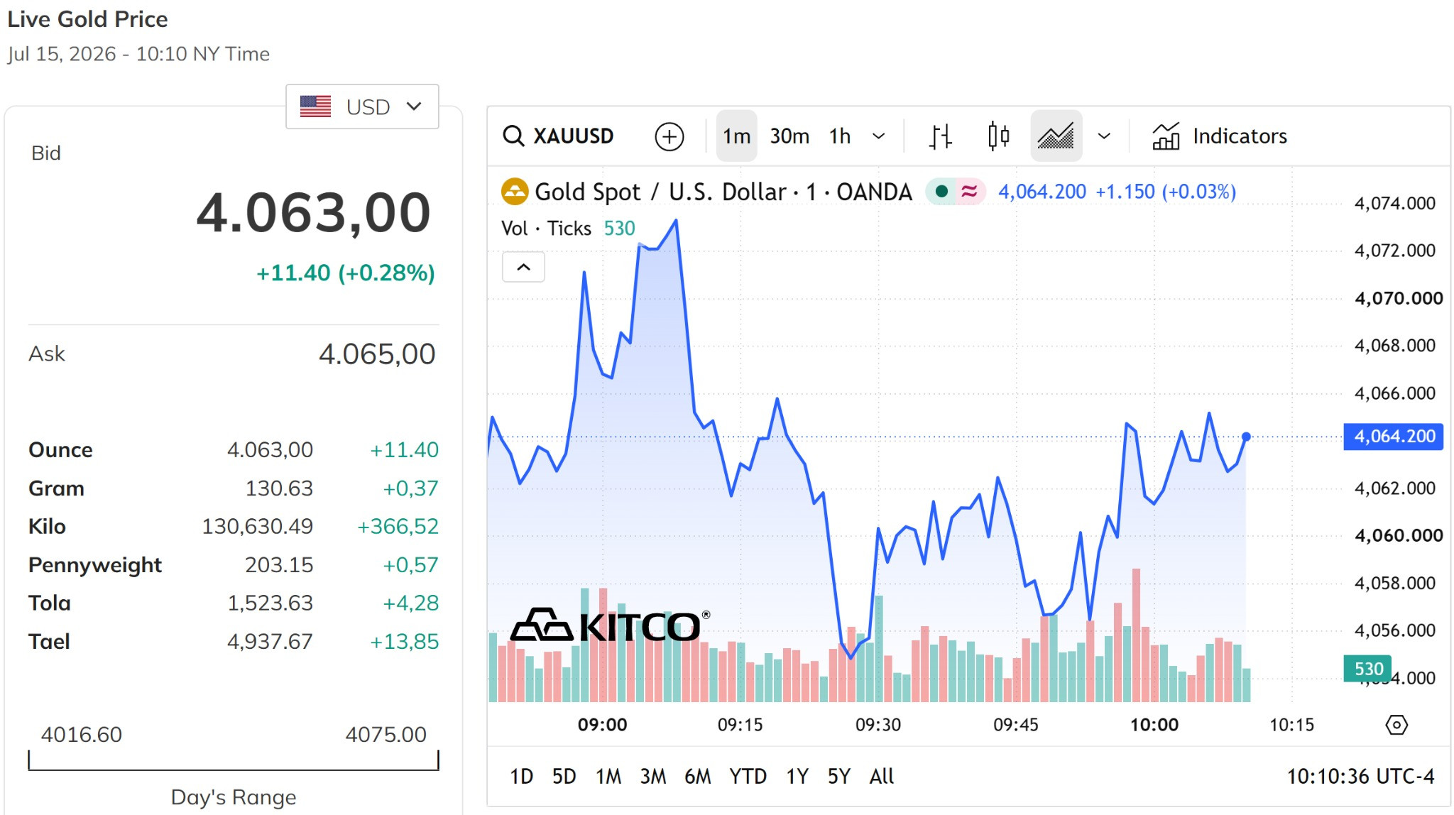Switch to candlestick chart style icon
The height and width of the screenshot is (815, 1454).
tap(998, 136)
